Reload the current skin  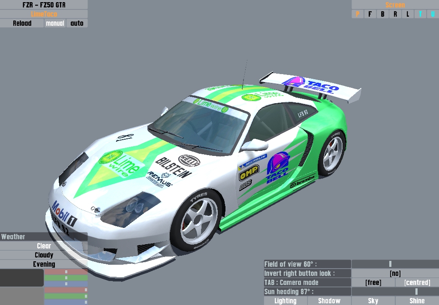(x=22, y=23)
